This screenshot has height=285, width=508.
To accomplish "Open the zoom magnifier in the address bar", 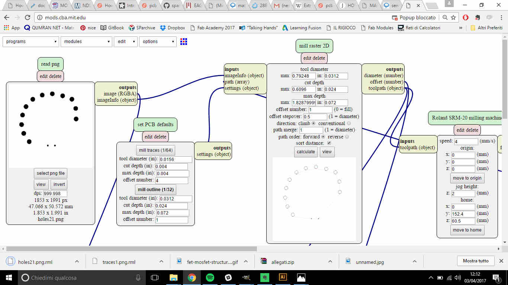I will 445,17.
